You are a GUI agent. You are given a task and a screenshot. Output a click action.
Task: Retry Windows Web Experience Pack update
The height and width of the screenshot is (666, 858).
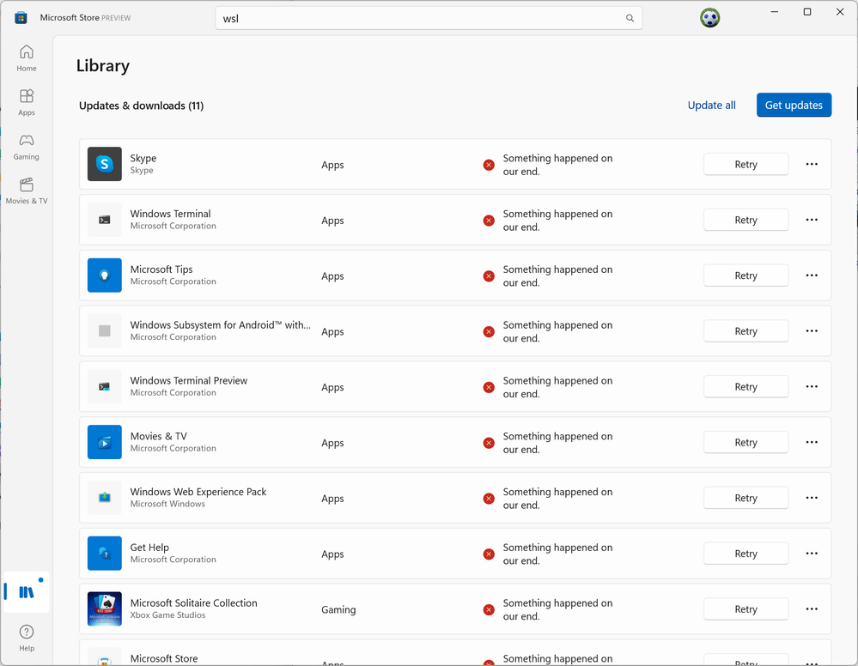[x=745, y=498]
